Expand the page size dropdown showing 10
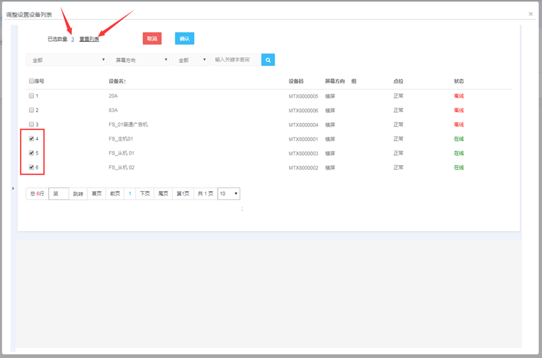 pos(228,194)
